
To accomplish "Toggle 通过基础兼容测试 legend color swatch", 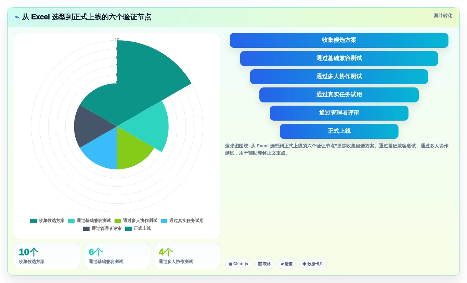I will coord(71,221).
